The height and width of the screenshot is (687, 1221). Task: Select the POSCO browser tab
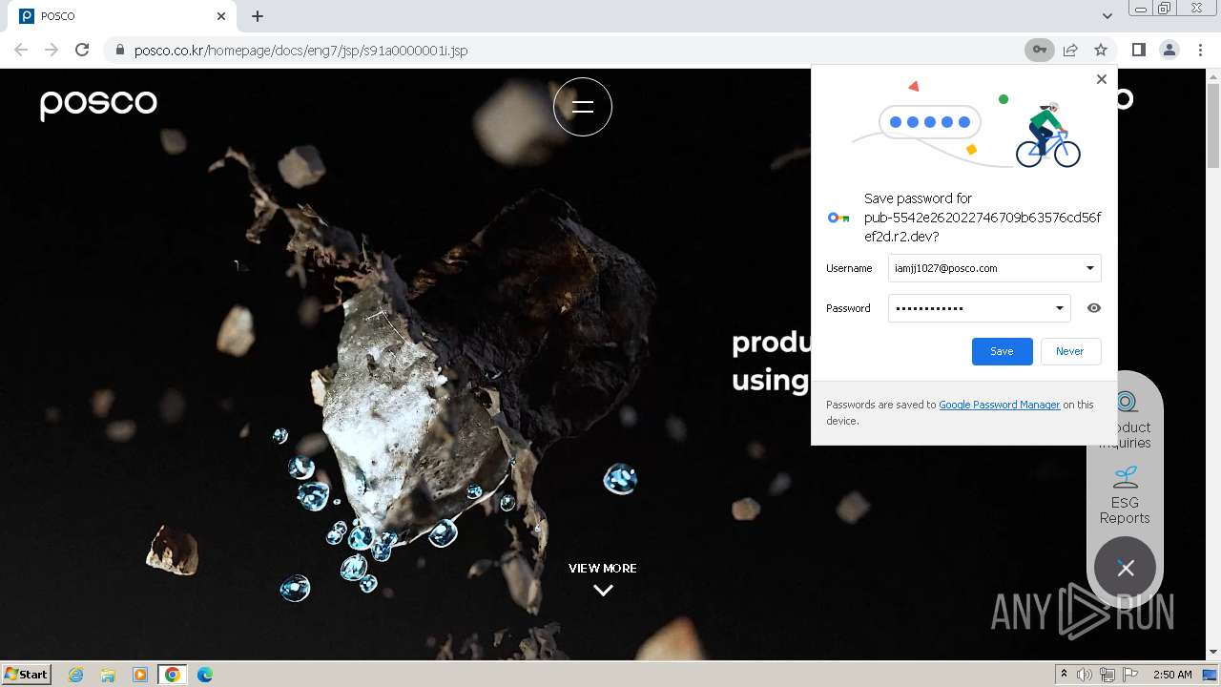point(122,16)
